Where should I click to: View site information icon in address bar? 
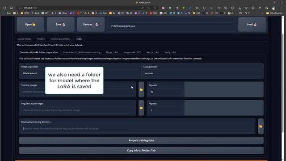click(x=20, y=8)
